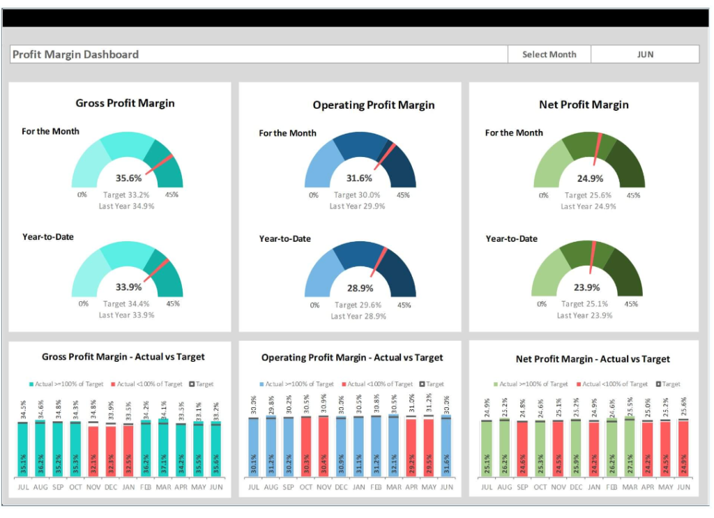Click the Gross Profit Margin heading

[125, 103]
